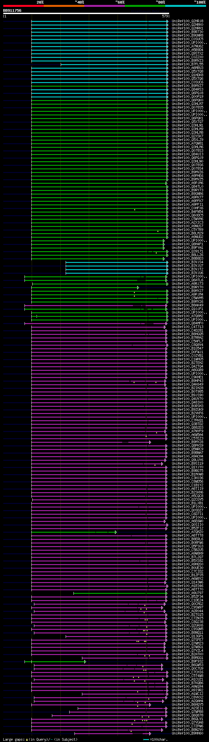Select the UniRef100_Q39171 label
The height and width of the screenshot is (742, 209).
pos(187,251)
